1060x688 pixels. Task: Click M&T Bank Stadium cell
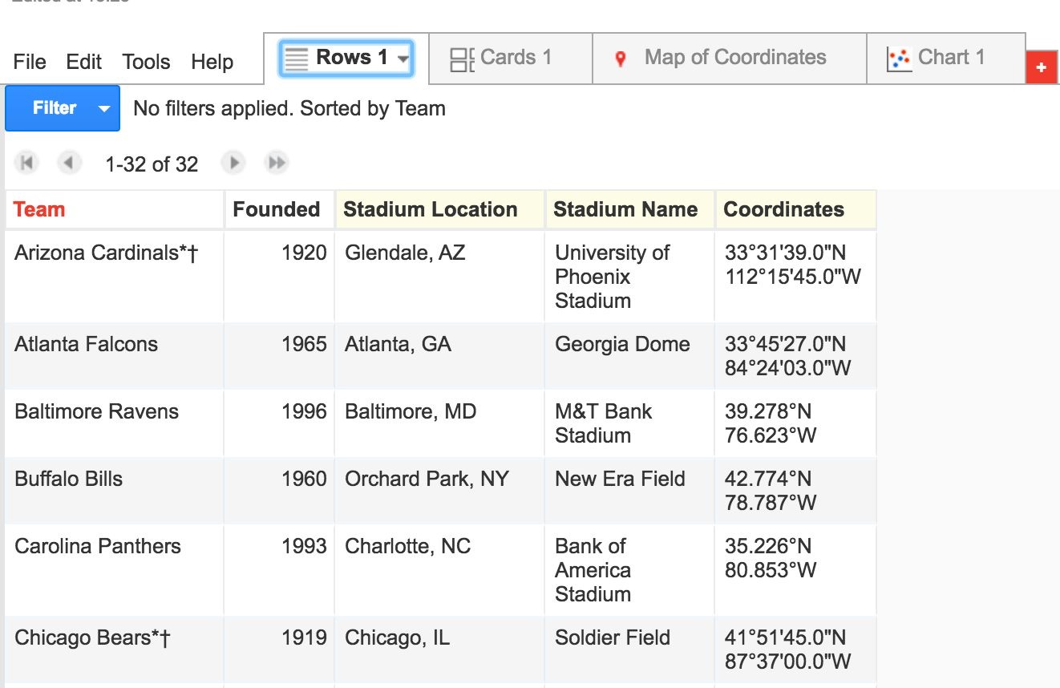(x=629, y=424)
